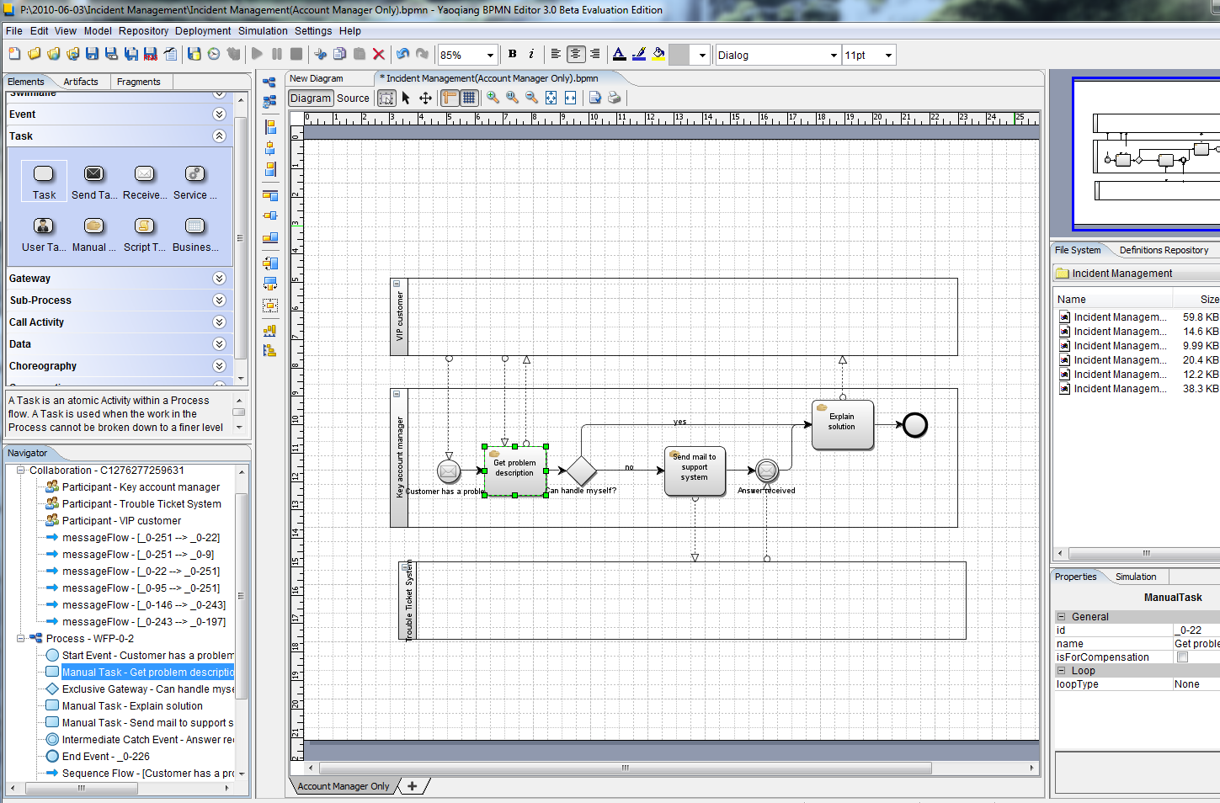Switch to Definitions Repository tab
The image size is (1220, 803).
point(1164,250)
